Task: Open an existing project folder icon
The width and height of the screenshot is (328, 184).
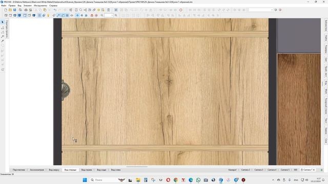Action: tap(10, 10)
